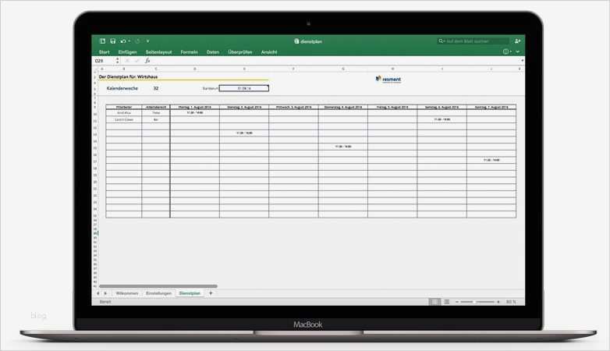Image resolution: width=610 pixels, height=351 pixels.
Task: Select the Dienstplan sheet tab
Action: (190, 293)
